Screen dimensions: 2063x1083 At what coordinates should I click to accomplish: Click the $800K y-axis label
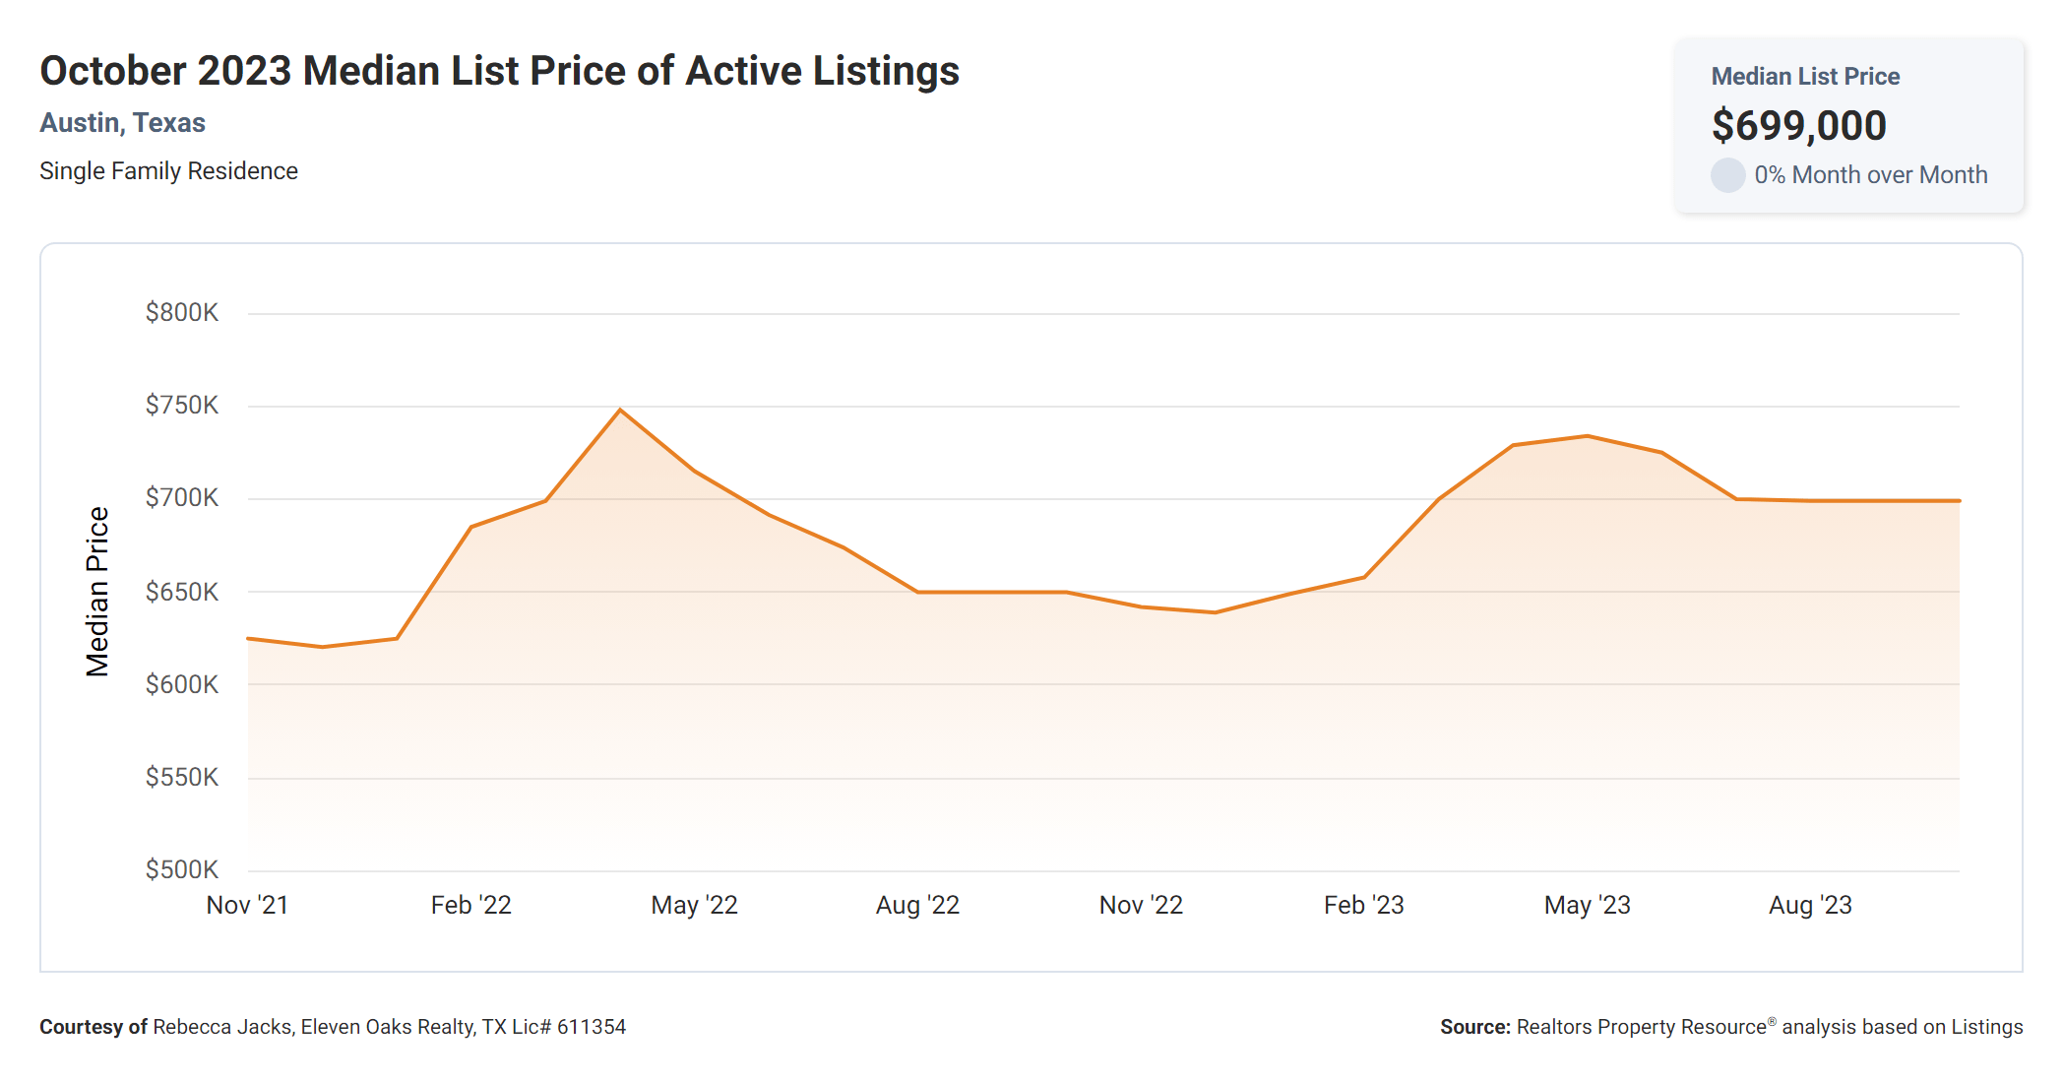[182, 312]
